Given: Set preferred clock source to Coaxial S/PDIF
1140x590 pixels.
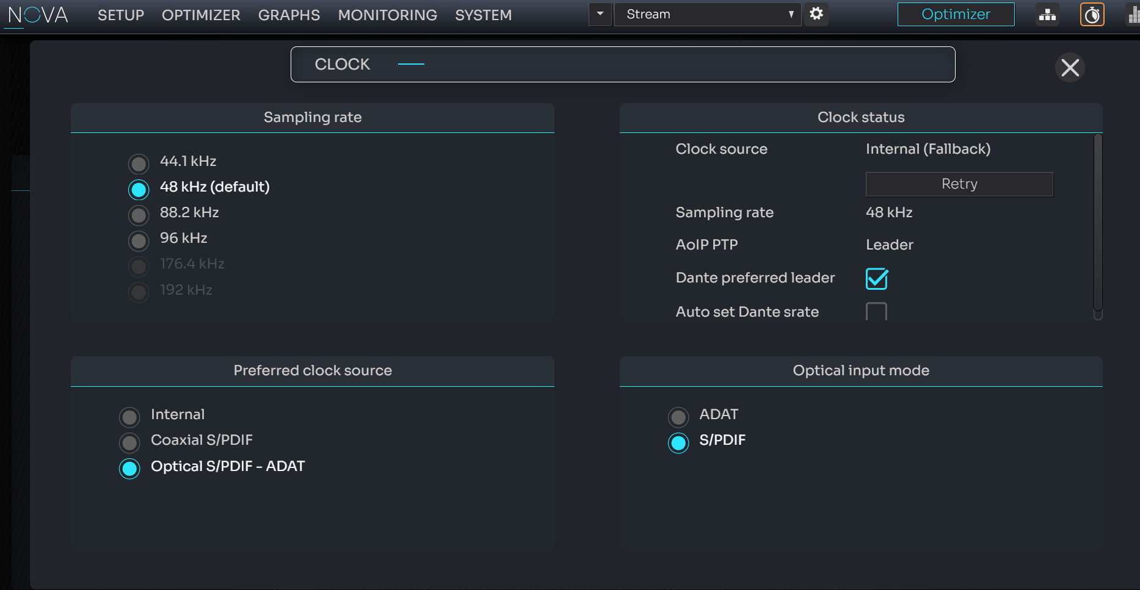Looking at the screenshot, I should click(129, 443).
